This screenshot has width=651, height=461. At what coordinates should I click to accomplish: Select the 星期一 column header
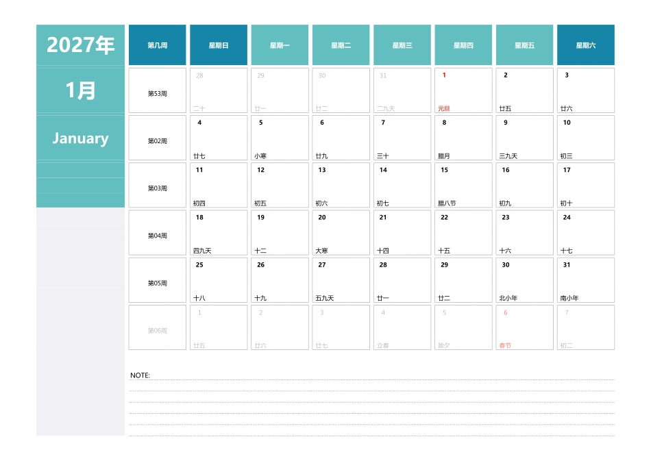point(280,45)
